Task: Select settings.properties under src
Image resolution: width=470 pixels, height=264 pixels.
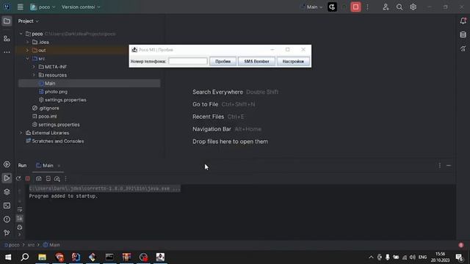Action: pyautogui.click(x=62, y=100)
